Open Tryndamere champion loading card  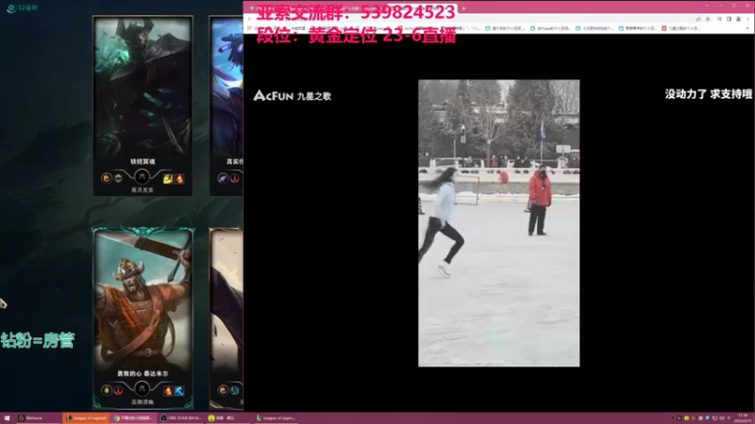(x=143, y=318)
